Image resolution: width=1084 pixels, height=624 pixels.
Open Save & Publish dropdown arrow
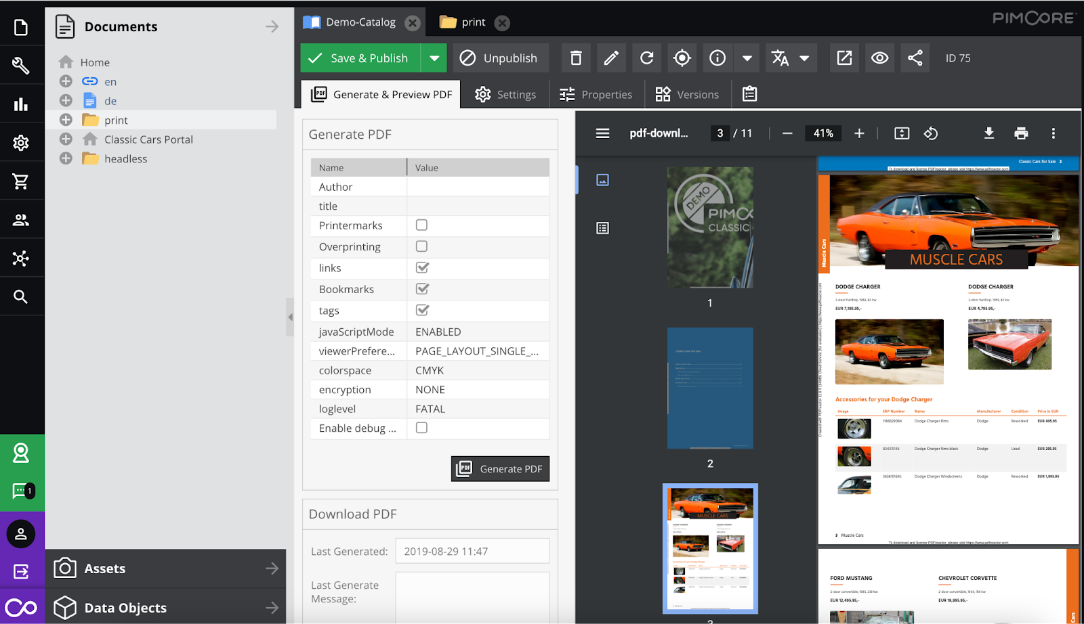(434, 58)
